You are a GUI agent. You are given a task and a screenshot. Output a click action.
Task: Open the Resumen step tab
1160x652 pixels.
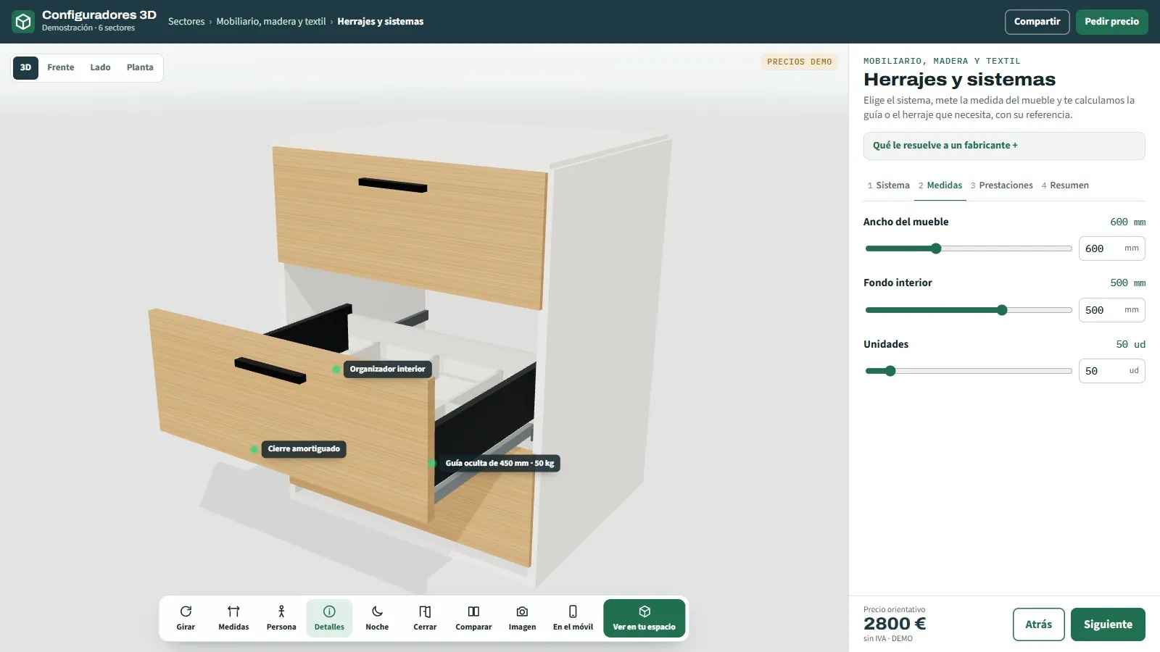(1065, 185)
